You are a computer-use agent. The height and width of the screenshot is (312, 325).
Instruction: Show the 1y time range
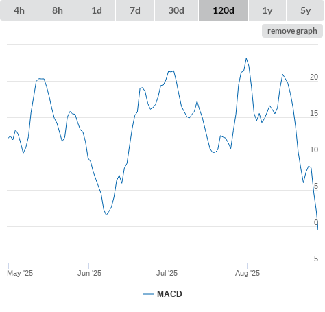click(267, 10)
